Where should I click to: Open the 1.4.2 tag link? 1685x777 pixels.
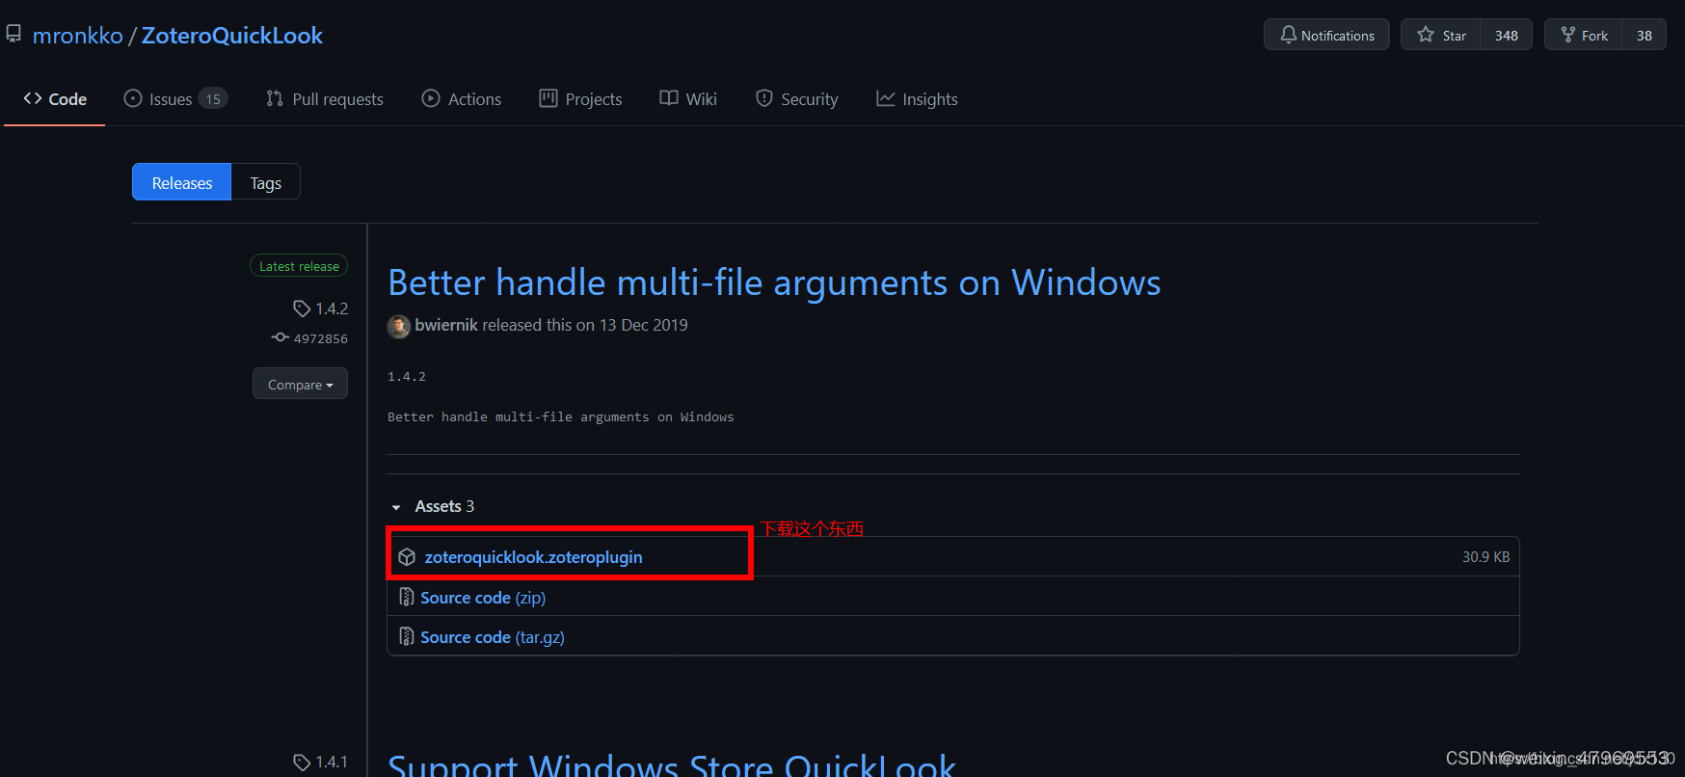pos(332,308)
